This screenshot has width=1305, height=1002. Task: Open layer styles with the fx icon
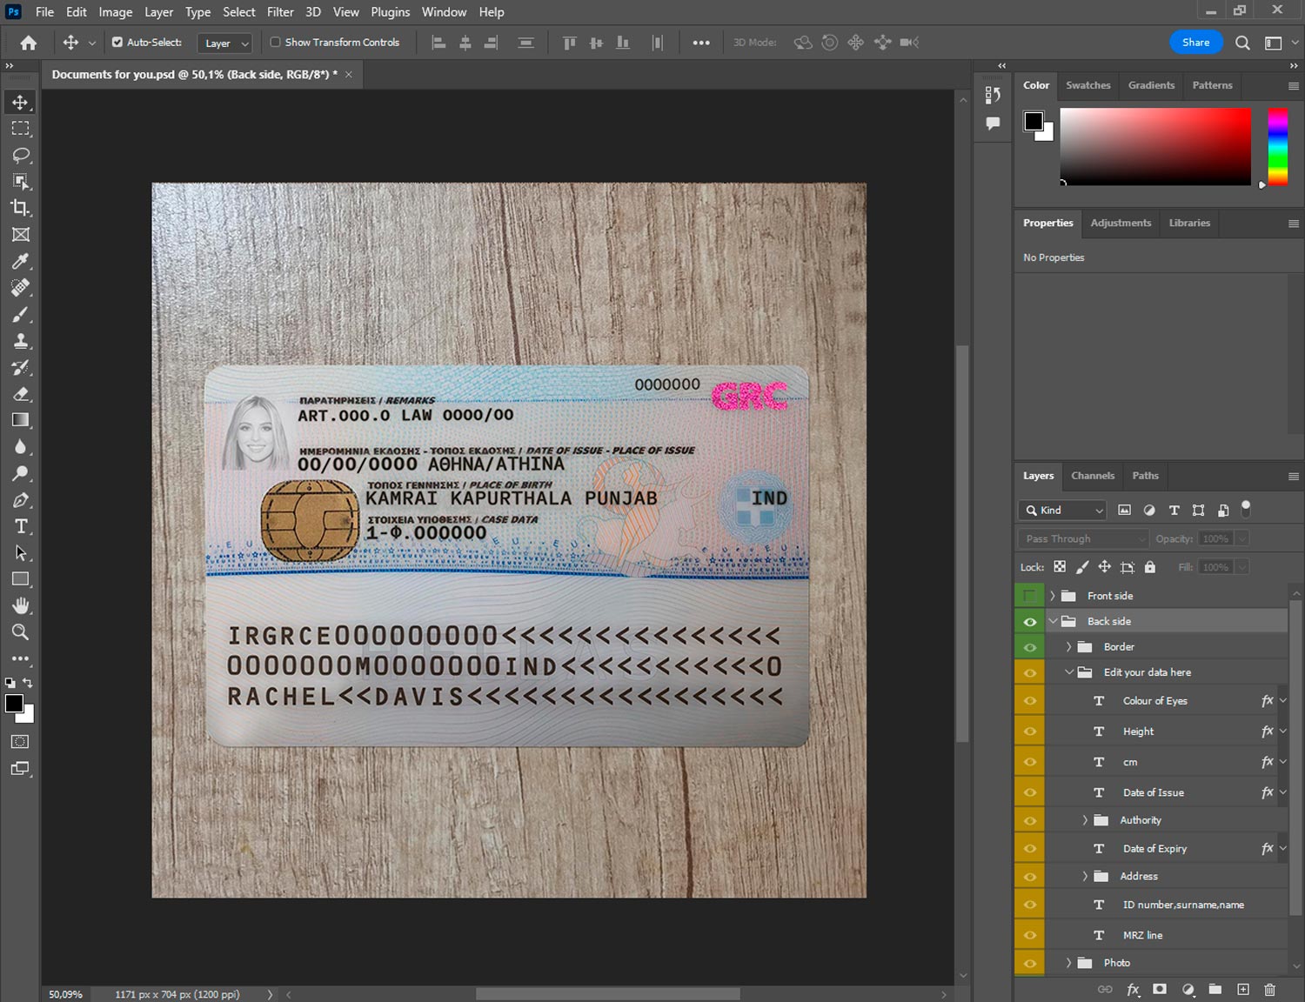tap(1134, 990)
